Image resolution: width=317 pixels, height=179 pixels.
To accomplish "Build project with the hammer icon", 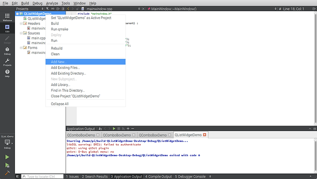I will [x=7, y=173].
